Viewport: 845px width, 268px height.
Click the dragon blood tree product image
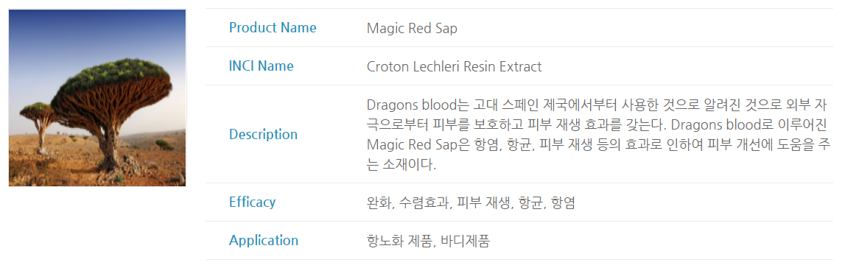tap(97, 97)
